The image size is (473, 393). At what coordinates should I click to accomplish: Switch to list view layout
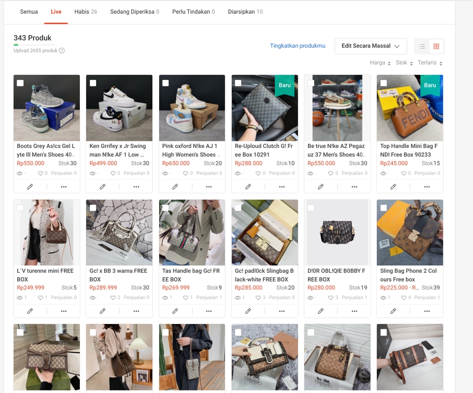422,46
